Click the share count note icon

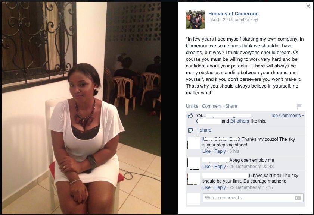tap(190, 130)
